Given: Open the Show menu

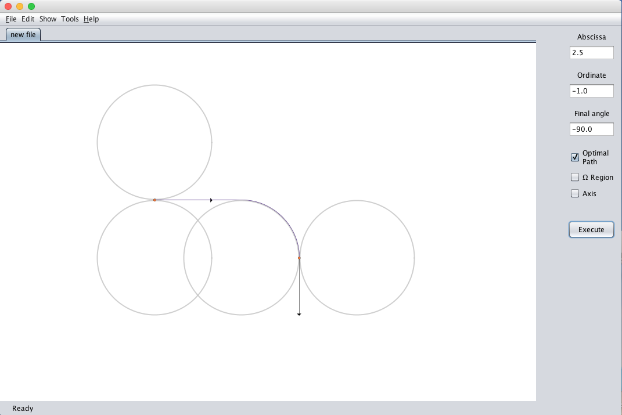Looking at the screenshot, I should pos(48,19).
